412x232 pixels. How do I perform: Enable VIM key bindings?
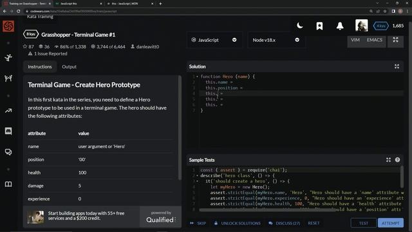coord(355,40)
